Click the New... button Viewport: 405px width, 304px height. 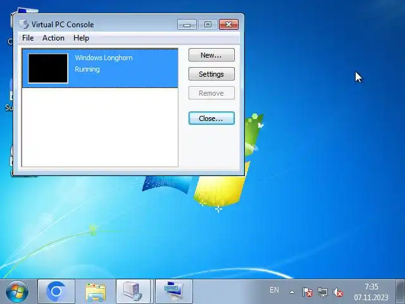pos(211,55)
